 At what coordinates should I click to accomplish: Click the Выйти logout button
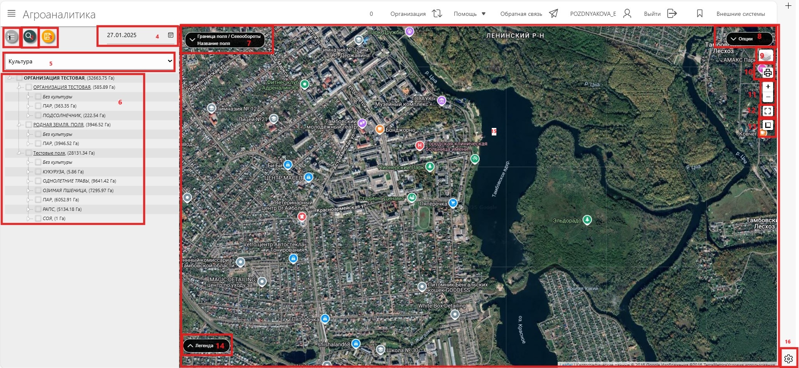pyautogui.click(x=660, y=14)
